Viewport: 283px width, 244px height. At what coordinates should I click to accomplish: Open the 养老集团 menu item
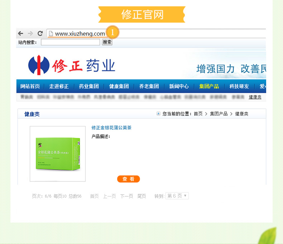(149, 86)
